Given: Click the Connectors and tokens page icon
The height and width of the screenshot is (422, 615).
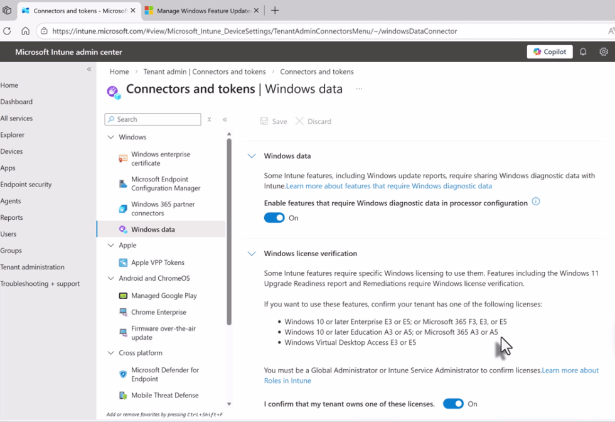Looking at the screenshot, I should point(114,92).
